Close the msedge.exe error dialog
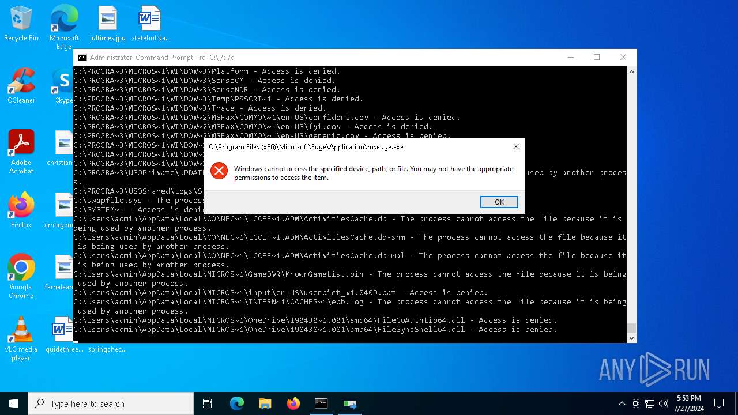Image resolution: width=738 pixels, height=415 pixels. [x=516, y=147]
